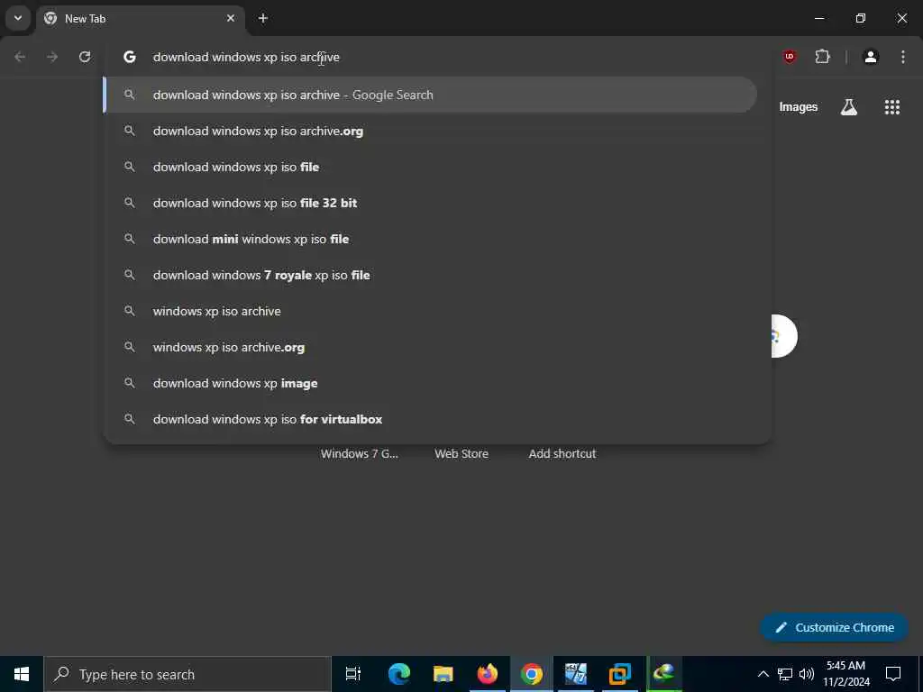The image size is (923, 692).
Task: Open the Windows Start menu
Action: (x=22, y=674)
